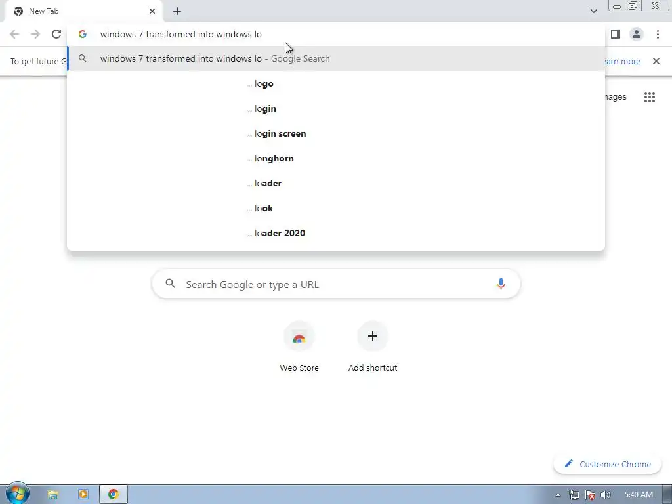Choose the 'login screen' suggestion

pos(336,133)
